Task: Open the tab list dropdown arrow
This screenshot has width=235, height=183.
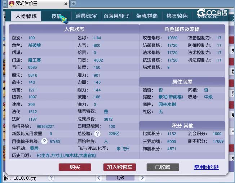Action: pos(5,4)
